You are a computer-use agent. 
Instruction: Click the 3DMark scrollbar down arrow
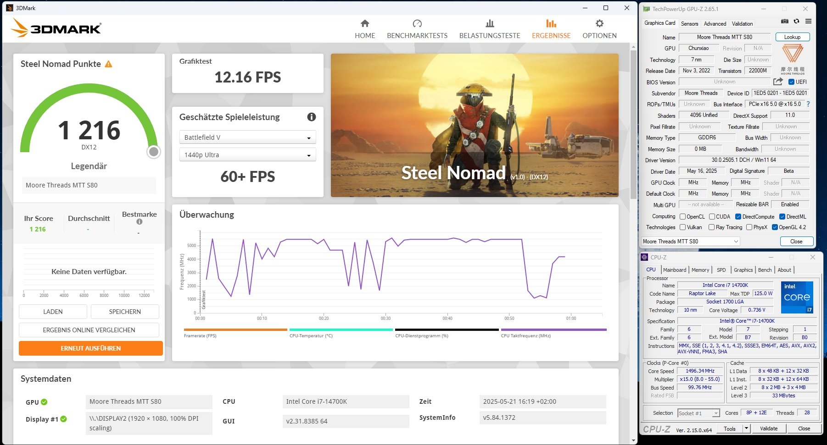click(634, 440)
